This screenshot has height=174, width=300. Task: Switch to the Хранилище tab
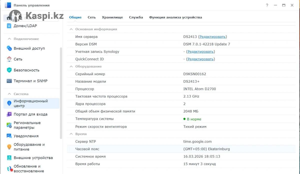(112, 17)
